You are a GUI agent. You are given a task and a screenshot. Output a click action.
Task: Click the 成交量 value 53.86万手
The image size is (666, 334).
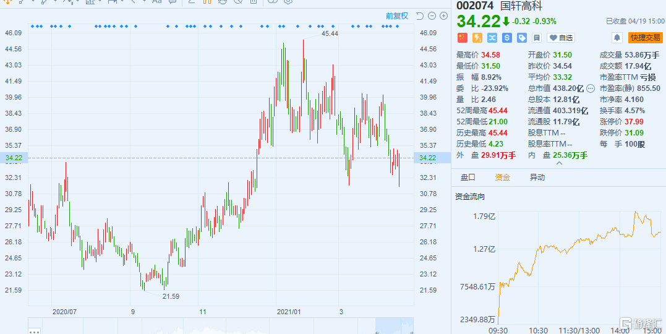pos(642,54)
